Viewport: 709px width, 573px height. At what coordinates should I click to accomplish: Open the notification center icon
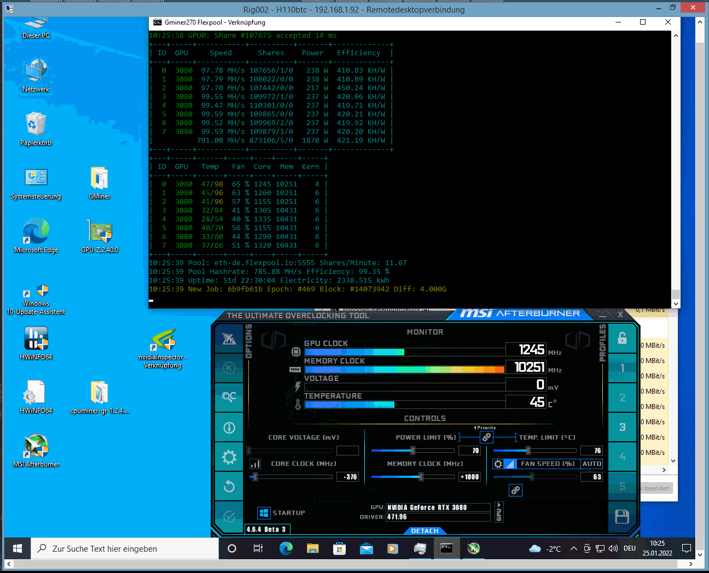[687, 548]
